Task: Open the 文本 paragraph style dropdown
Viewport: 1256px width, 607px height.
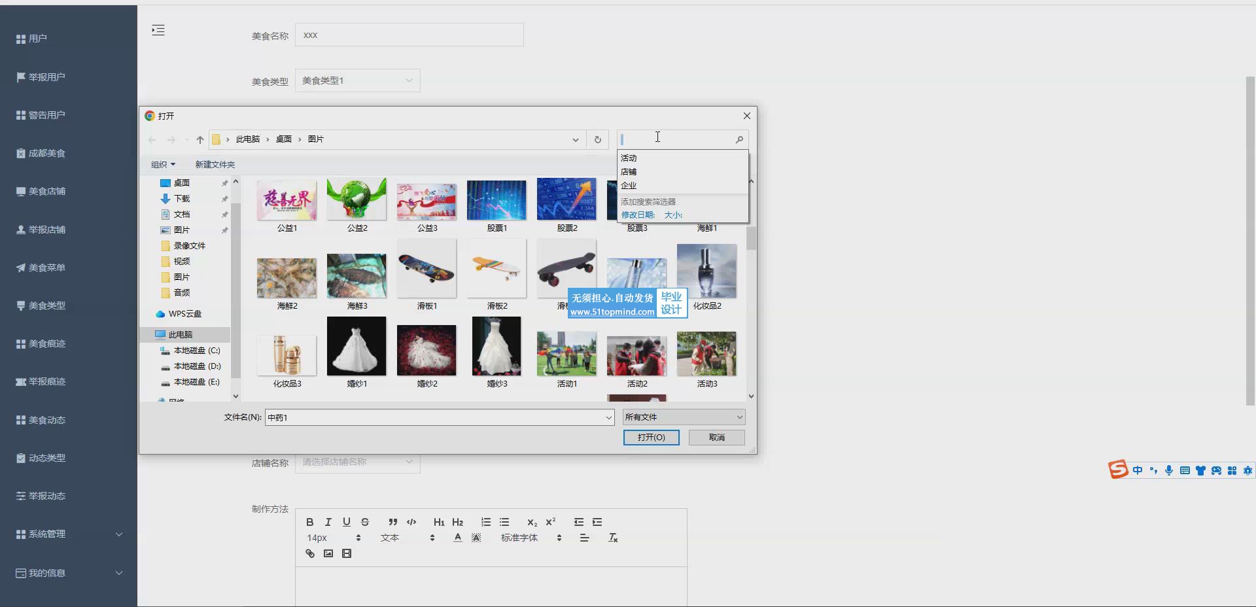Action: pyautogui.click(x=408, y=538)
